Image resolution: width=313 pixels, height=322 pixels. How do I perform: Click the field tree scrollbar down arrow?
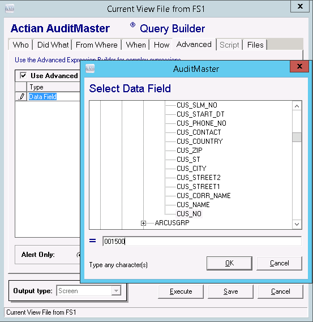coord(297,224)
